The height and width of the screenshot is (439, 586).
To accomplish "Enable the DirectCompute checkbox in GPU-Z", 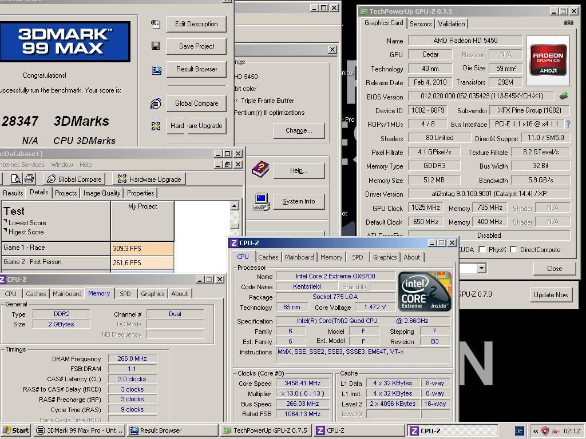I will pos(513,249).
